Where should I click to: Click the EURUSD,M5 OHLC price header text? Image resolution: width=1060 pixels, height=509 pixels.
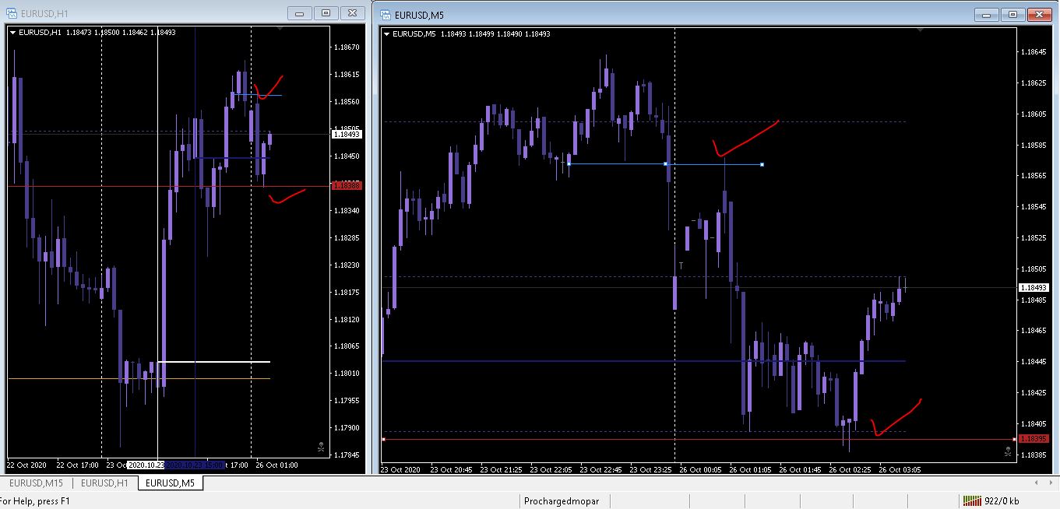click(x=471, y=34)
